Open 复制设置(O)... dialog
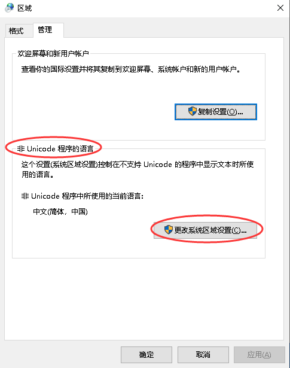The height and width of the screenshot is (368, 290). coord(216,112)
